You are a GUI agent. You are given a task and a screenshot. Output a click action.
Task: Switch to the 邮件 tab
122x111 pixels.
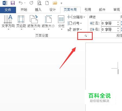(102, 10)
